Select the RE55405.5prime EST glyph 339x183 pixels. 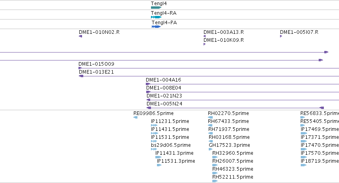tap(303, 125)
